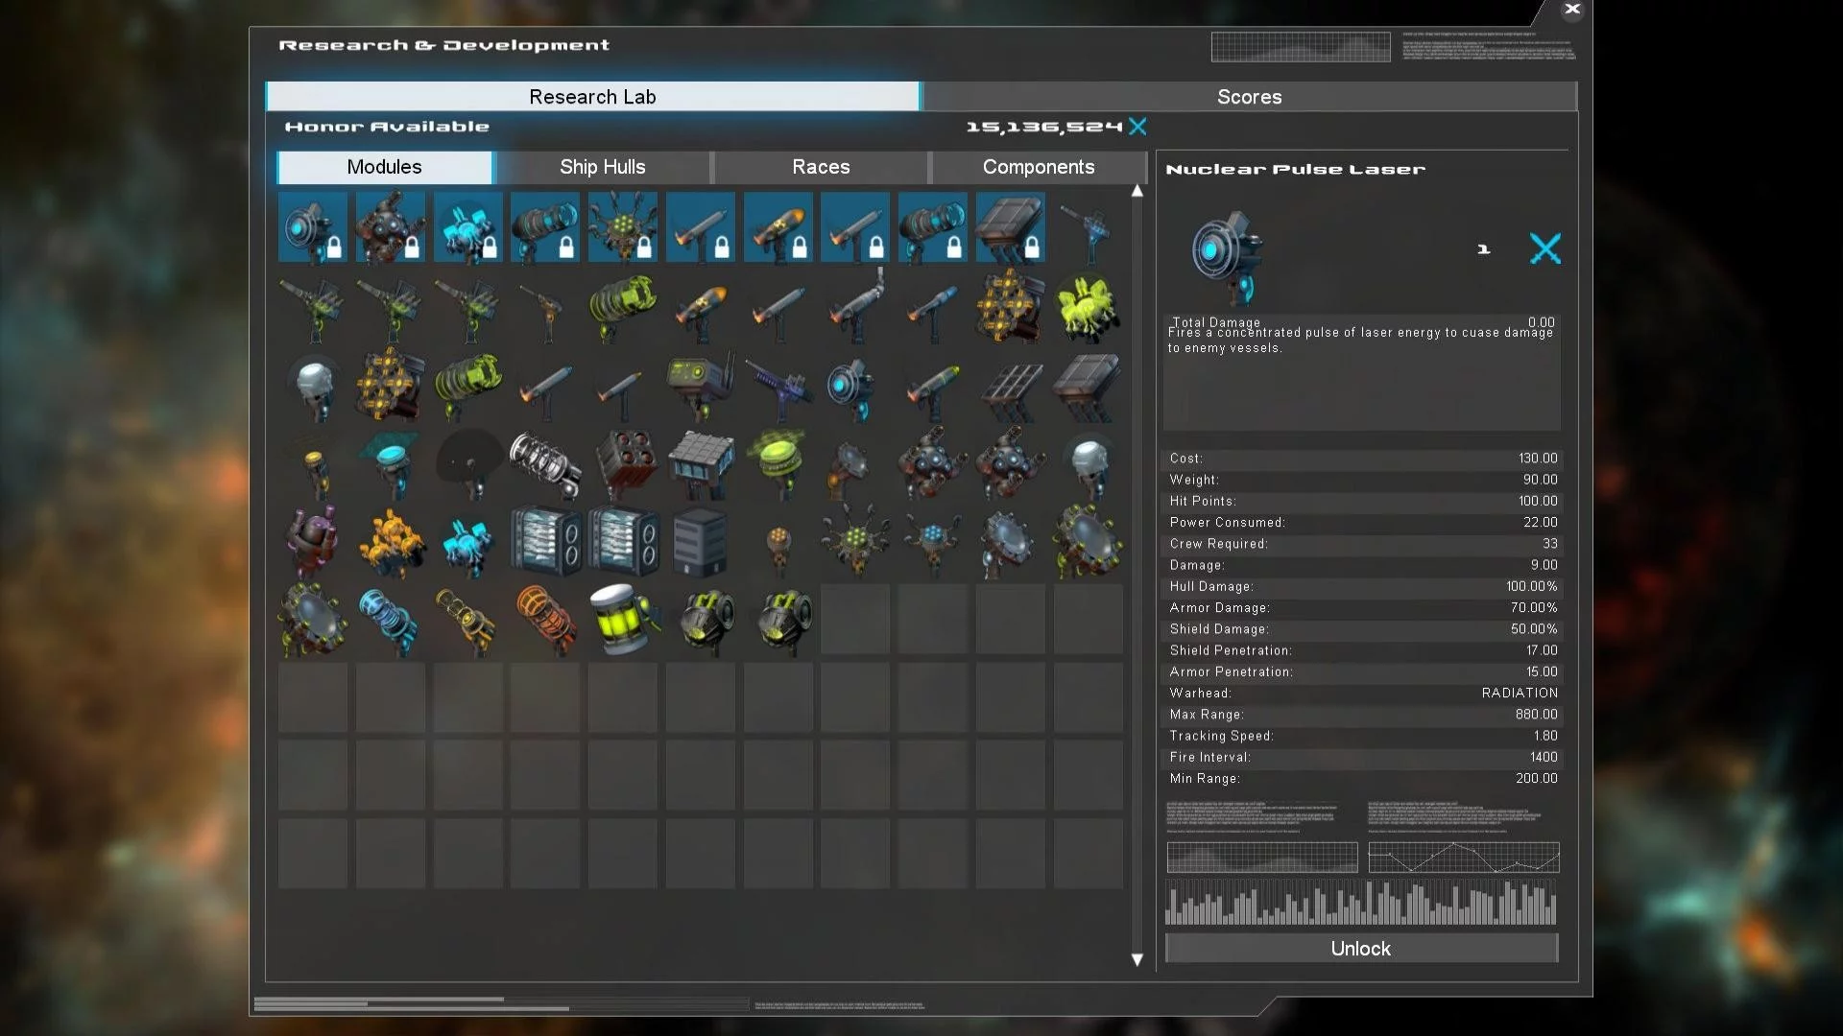Viewport: 1843px width, 1036px height.
Task: Click the module list scrollbar track
Action: (x=1137, y=576)
